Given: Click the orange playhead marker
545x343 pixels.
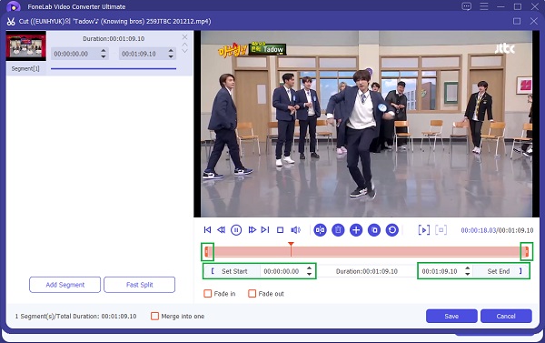Looking at the screenshot, I should click(x=291, y=245).
